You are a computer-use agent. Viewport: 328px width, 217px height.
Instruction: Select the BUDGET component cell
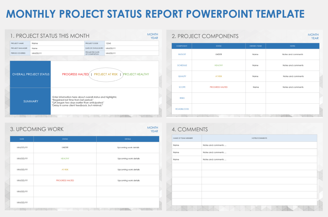[182, 55]
